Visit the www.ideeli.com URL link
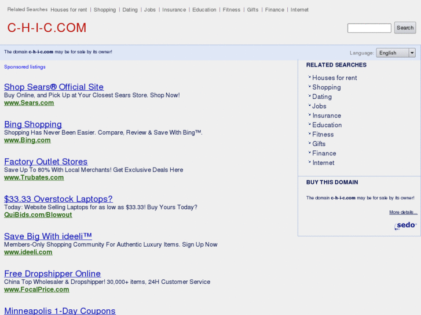Viewport: 421px width, 315px height. coord(28,252)
